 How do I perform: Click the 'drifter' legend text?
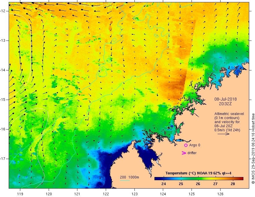(x=192, y=153)
